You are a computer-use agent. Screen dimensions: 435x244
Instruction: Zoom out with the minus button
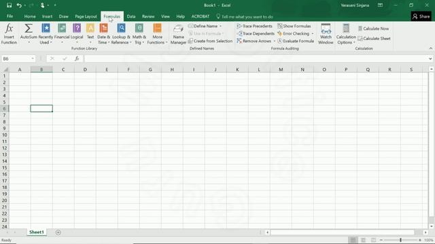point(381,240)
